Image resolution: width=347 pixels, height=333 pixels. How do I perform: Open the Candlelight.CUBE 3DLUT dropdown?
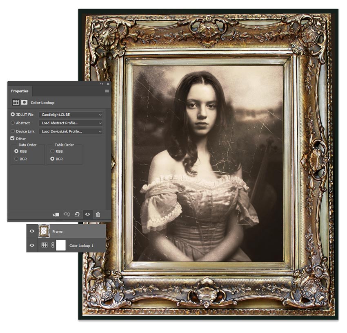[71, 114]
